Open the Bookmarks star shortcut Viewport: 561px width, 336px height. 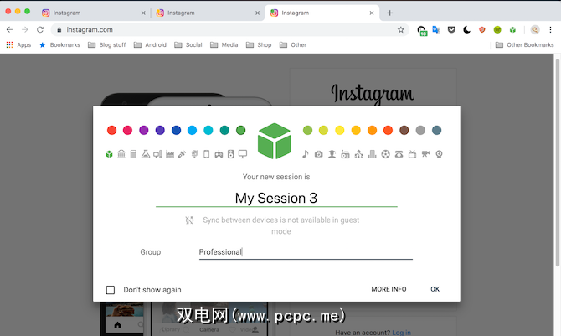(x=59, y=44)
